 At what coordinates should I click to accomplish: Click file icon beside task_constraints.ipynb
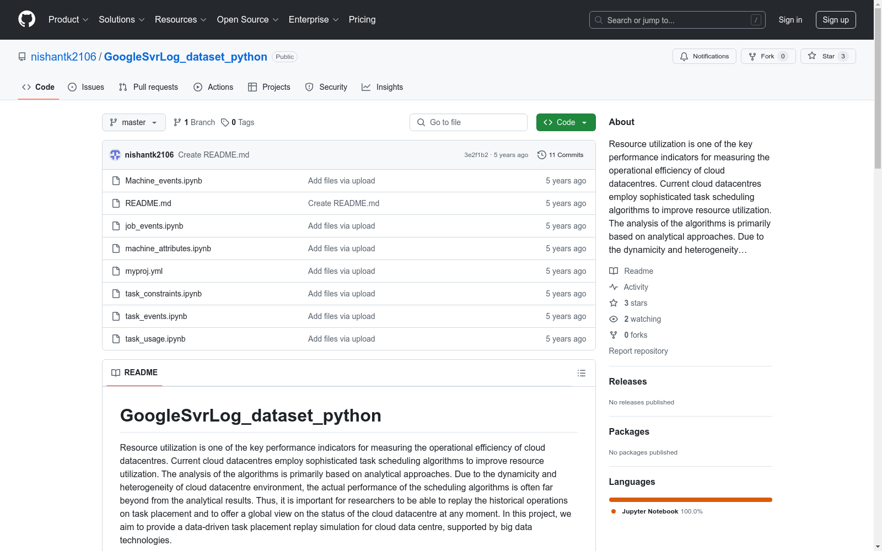click(116, 294)
